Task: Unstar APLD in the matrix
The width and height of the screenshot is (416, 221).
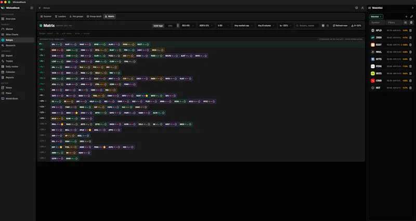Action: click(x=90, y=130)
